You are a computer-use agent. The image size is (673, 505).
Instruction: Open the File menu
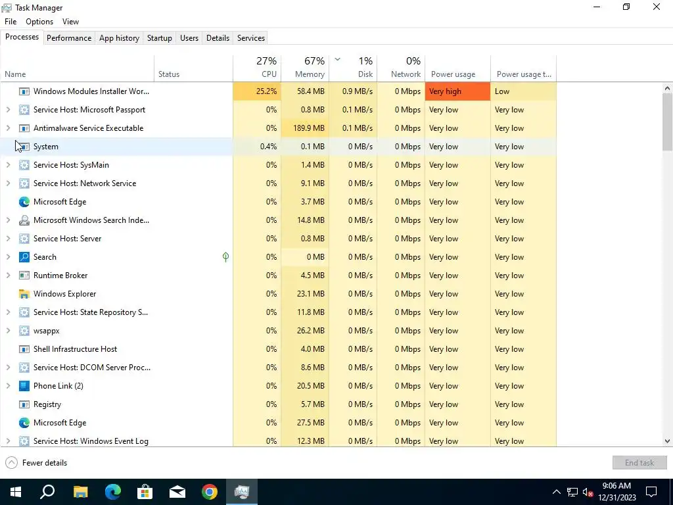(x=11, y=22)
